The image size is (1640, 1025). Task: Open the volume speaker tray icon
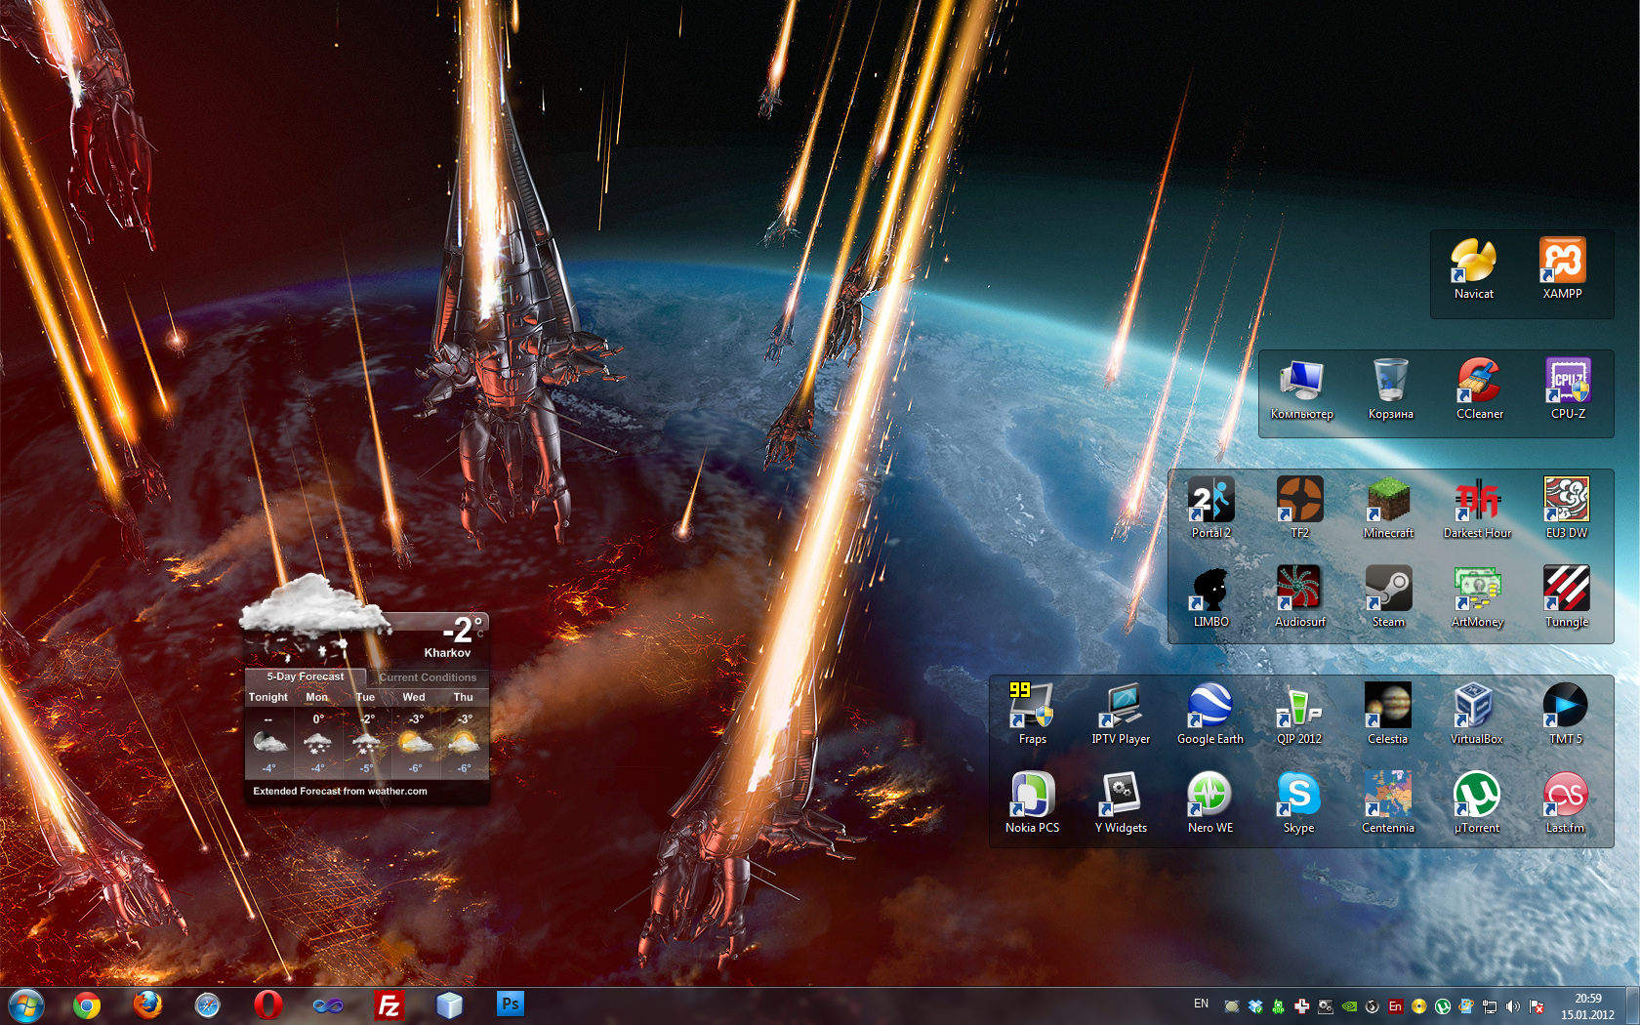(1513, 1006)
